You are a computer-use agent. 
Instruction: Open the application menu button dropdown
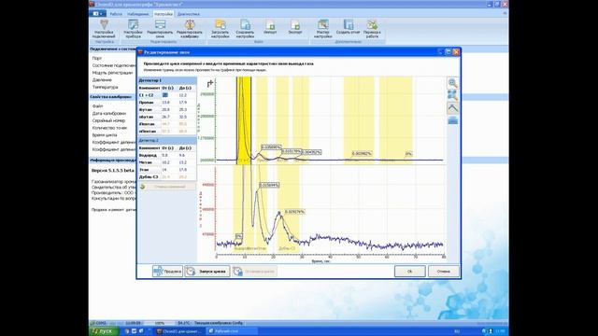coord(98,14)
